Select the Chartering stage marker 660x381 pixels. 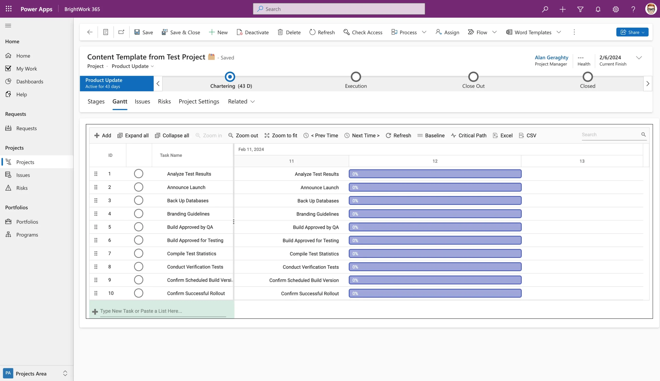229,77
